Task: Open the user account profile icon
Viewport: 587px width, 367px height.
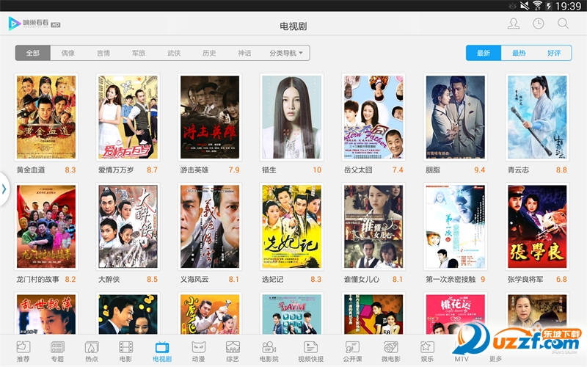Action: pyautogui.click(x=514, y=24)
